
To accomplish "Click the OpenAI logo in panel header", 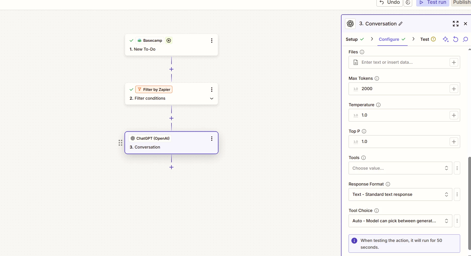I will point(350,24).
